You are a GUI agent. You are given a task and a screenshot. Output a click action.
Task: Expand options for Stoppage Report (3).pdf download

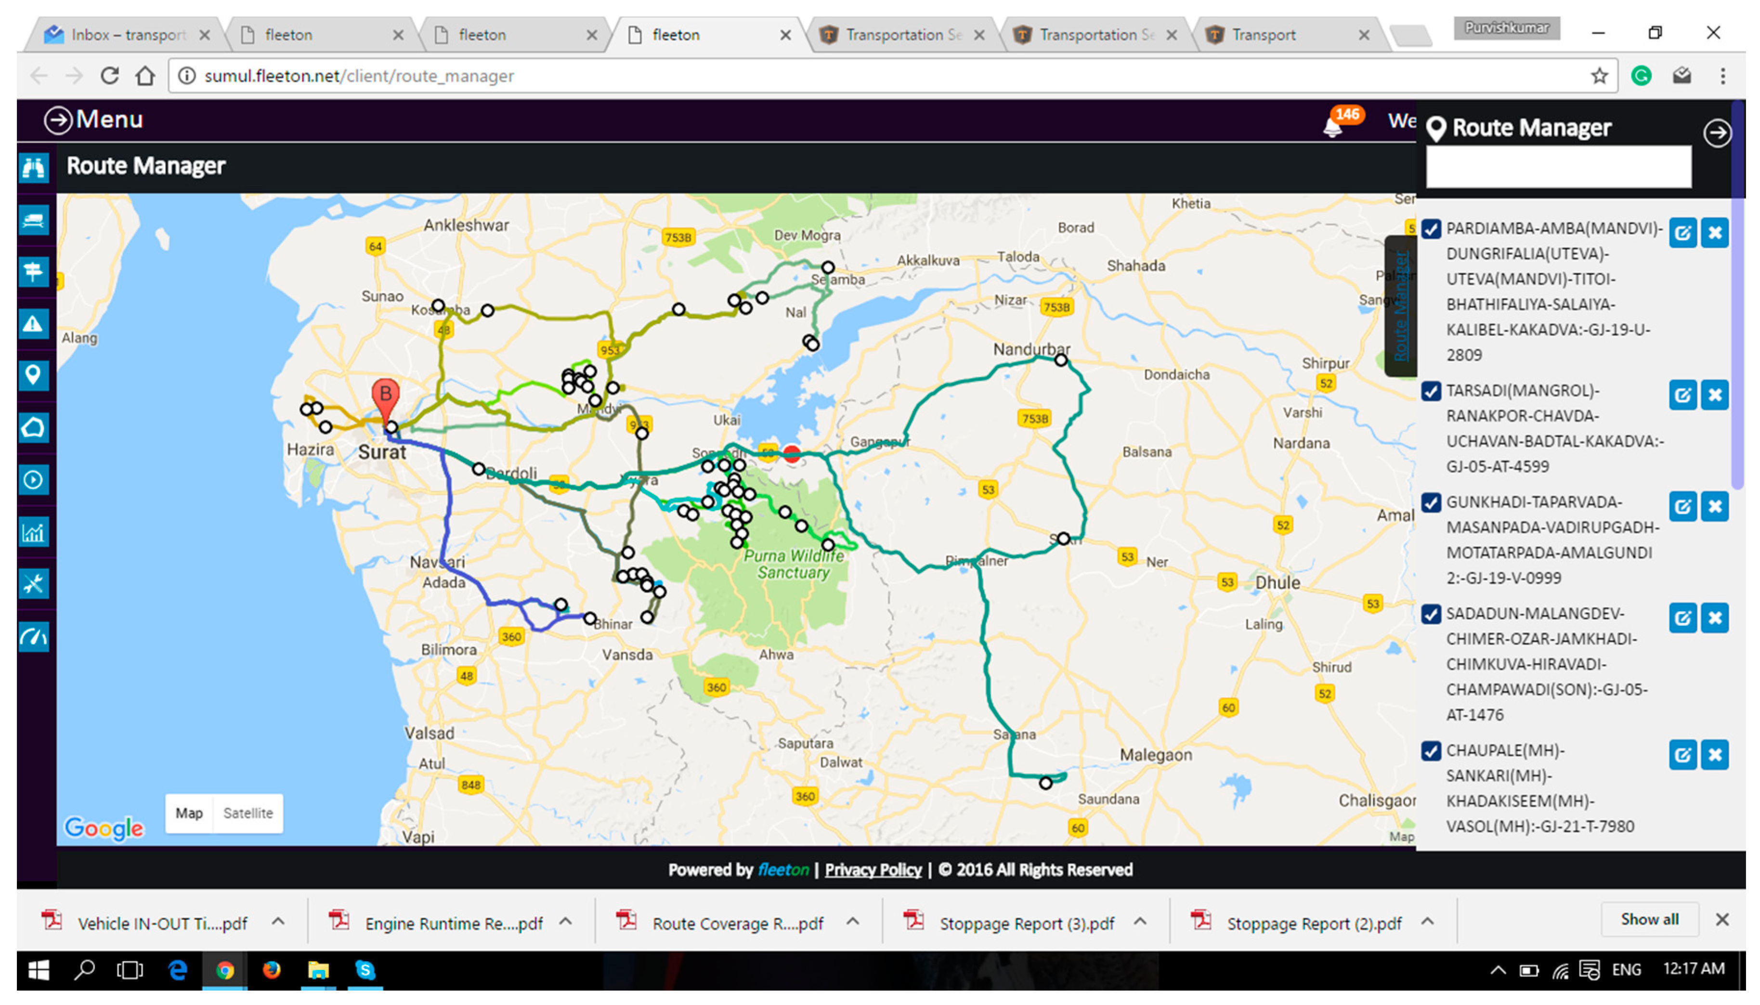click(1140, 921)
